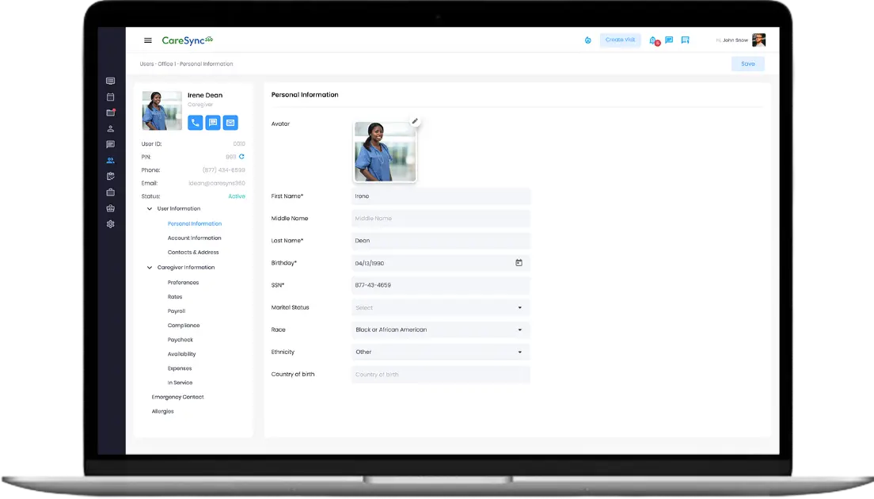Select Account Information in the side menu
The image size is (874, 499).
(194, 238)
